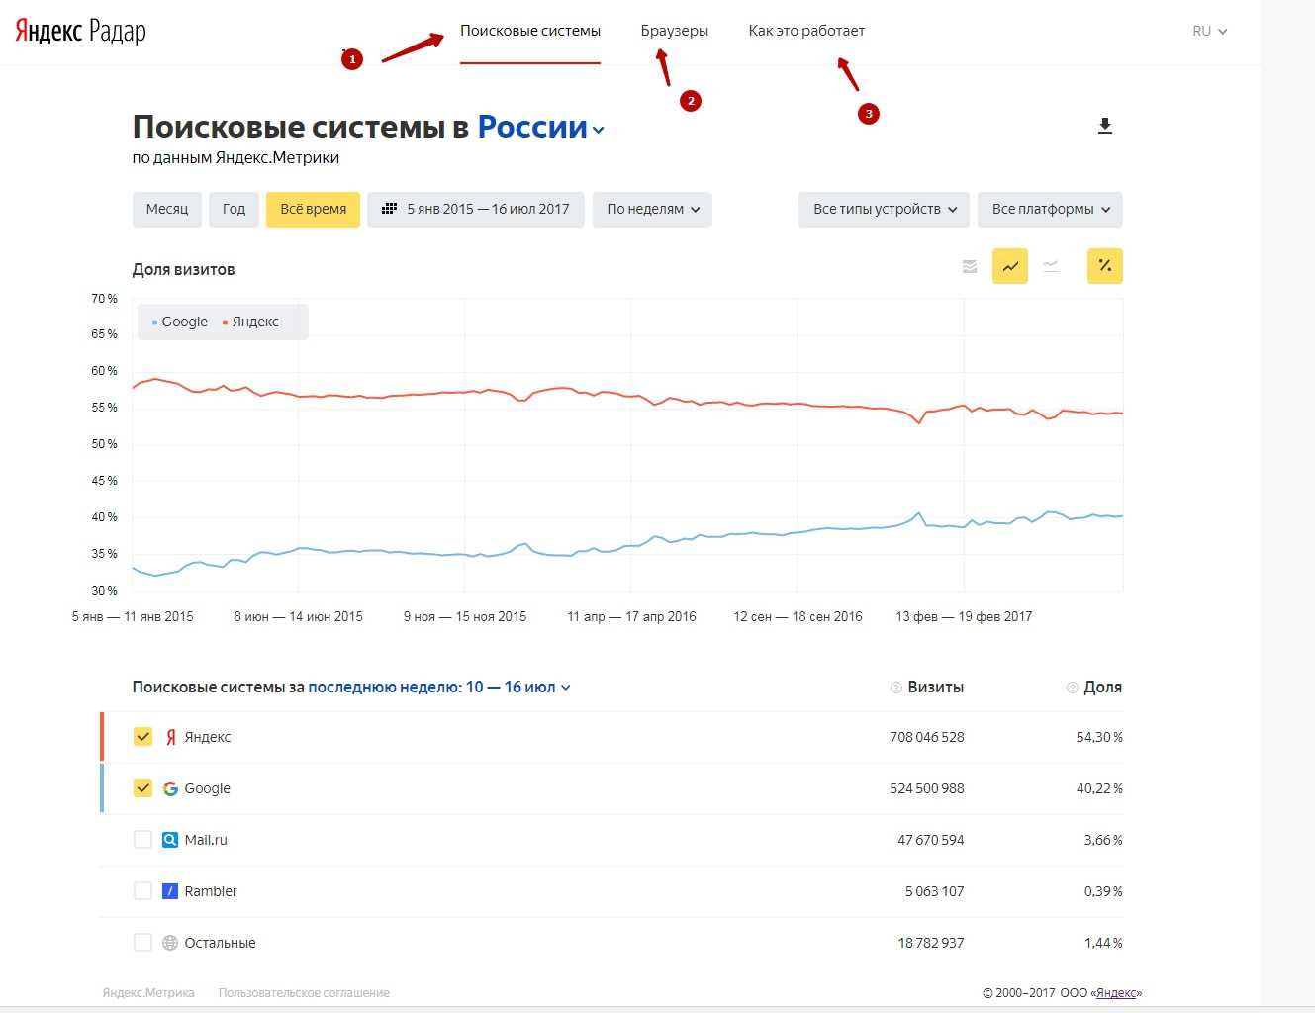1315x1013 pixels.
Task: Open the Все платформы dropdown
Action: click(x=1050, y=210)
